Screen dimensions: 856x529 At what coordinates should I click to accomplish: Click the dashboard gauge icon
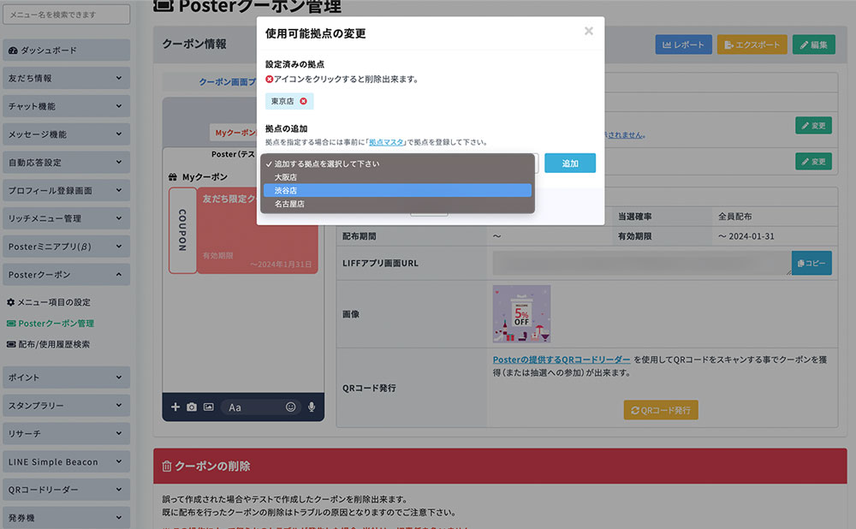pyautogui.click(x=13, y=51)
